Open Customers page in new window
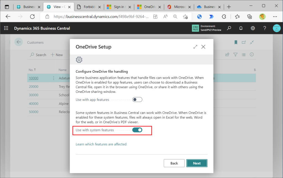Image resolution: width=283 pixels, height=178 pixels. pyautogui.click(x=244, y=42)
